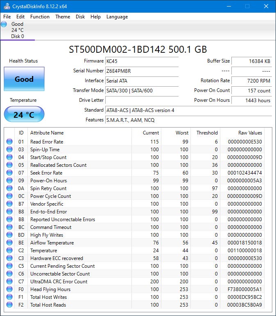Click the 24 °C temperature button
The width and height of the screenshot is (276, 316).
(x=24, y=114)
